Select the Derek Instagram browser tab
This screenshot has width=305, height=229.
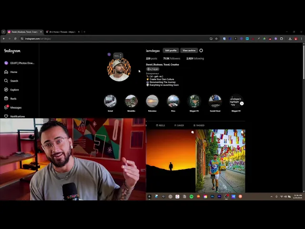point(24,32)
